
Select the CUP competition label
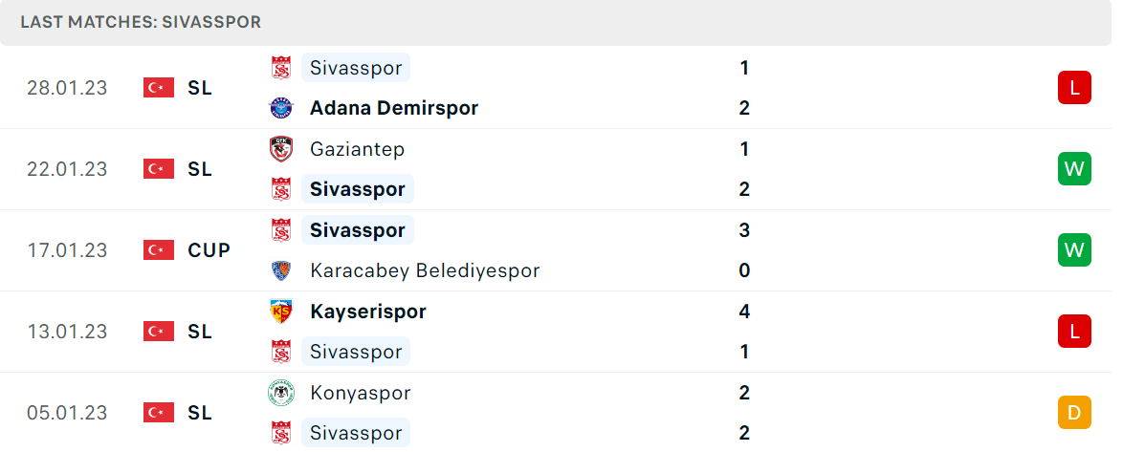coord(209,250)
